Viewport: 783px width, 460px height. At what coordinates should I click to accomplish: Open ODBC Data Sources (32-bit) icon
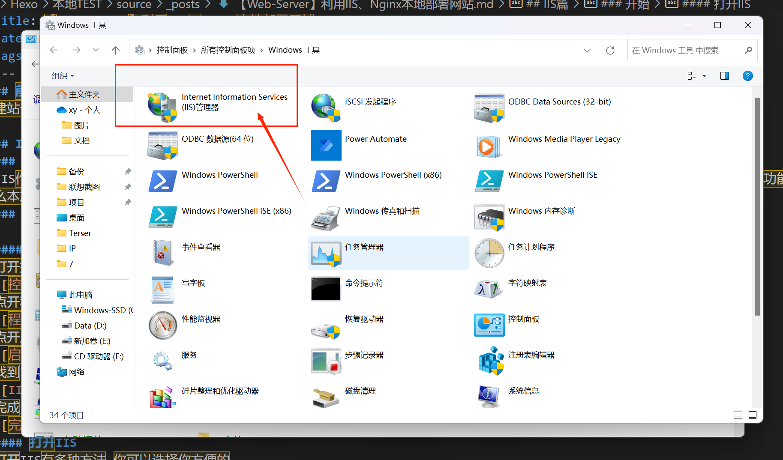click(489, 108)
